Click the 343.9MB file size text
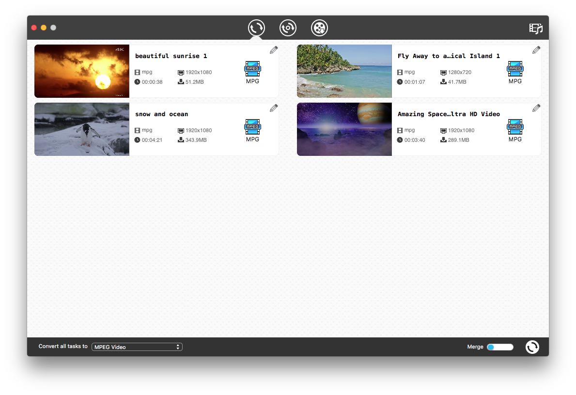The image size is (576, 395). click(196, 140)
